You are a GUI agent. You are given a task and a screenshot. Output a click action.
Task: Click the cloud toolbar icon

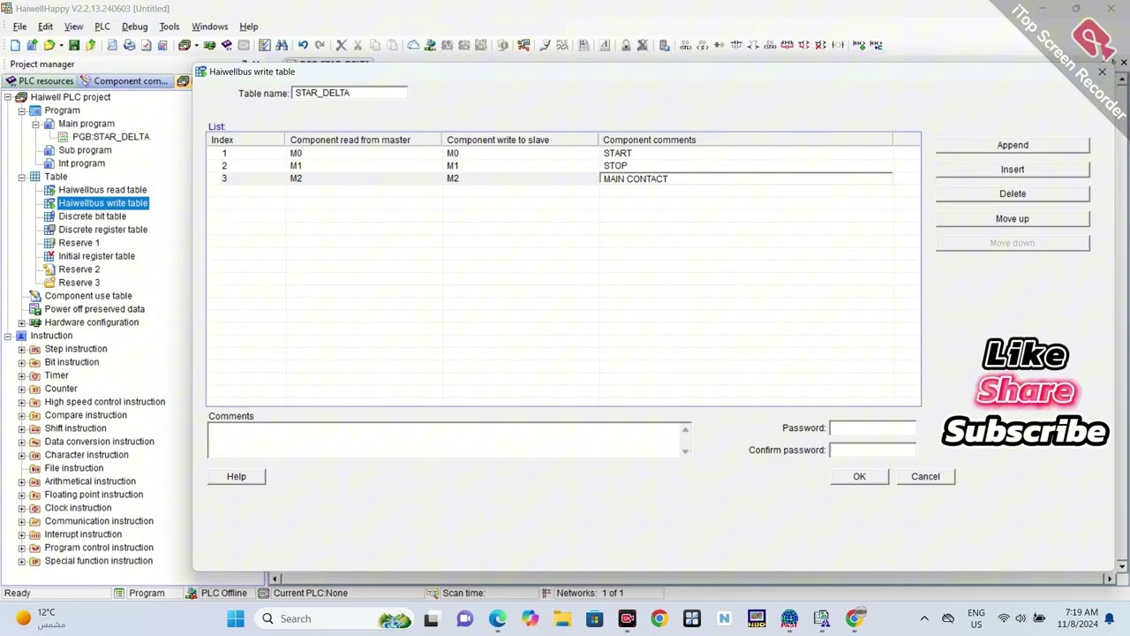click(x=413, y=45)
